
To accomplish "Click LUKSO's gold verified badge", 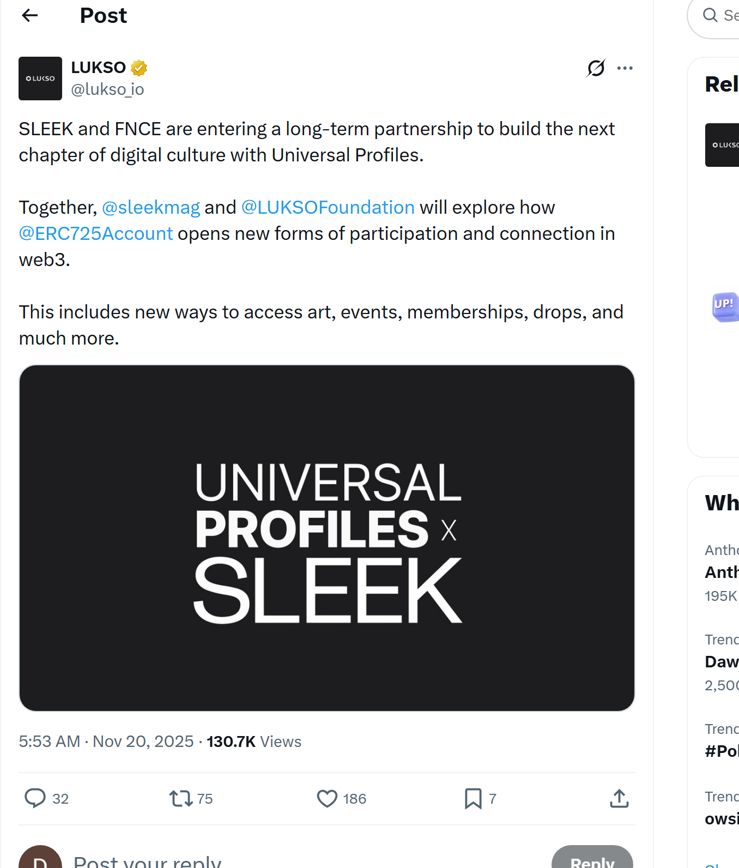I will pyautogui.click(x=138, y=67).
